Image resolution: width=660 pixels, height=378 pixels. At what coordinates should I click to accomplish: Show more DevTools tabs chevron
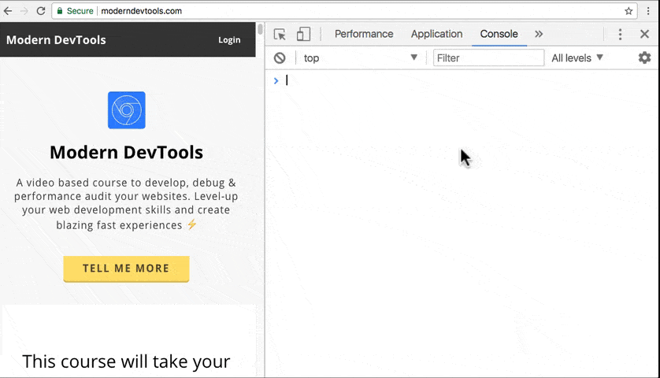(539, 34)
